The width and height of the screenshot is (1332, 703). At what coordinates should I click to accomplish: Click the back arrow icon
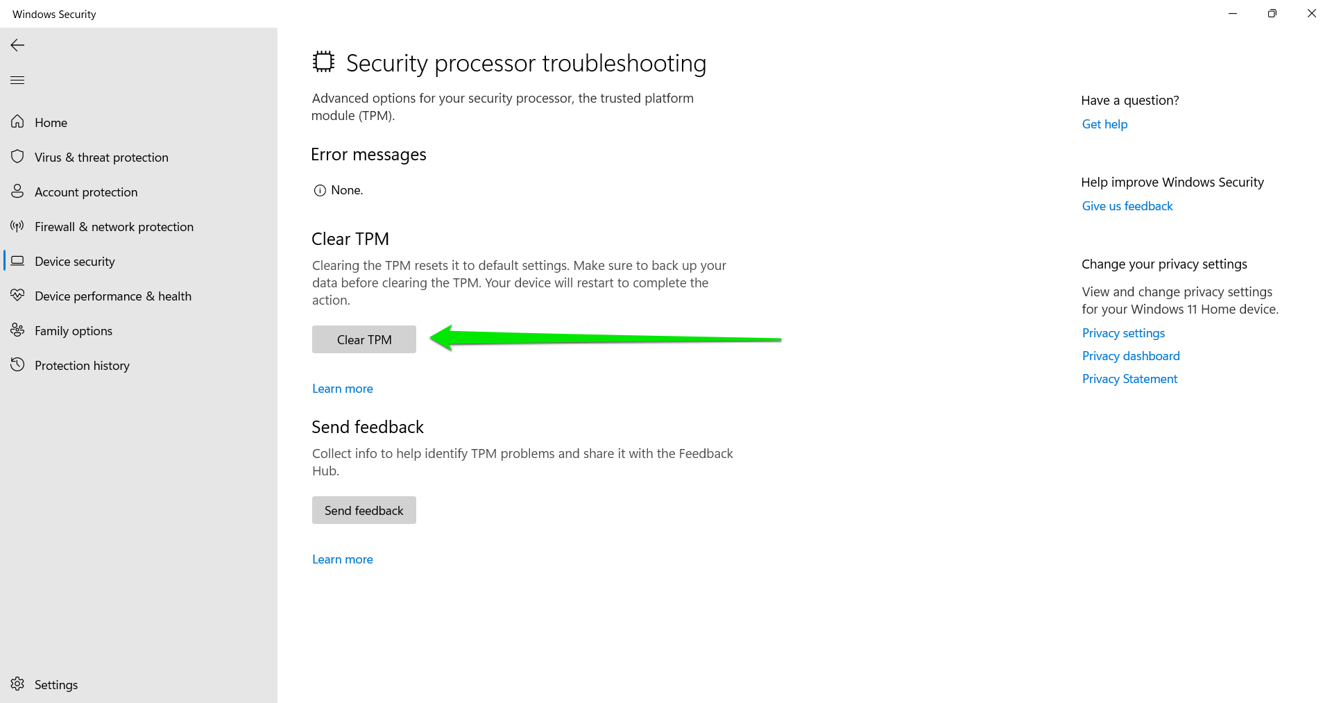17,45
